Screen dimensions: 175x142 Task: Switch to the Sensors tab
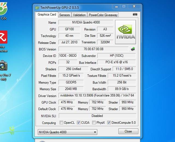pos(65,15)
